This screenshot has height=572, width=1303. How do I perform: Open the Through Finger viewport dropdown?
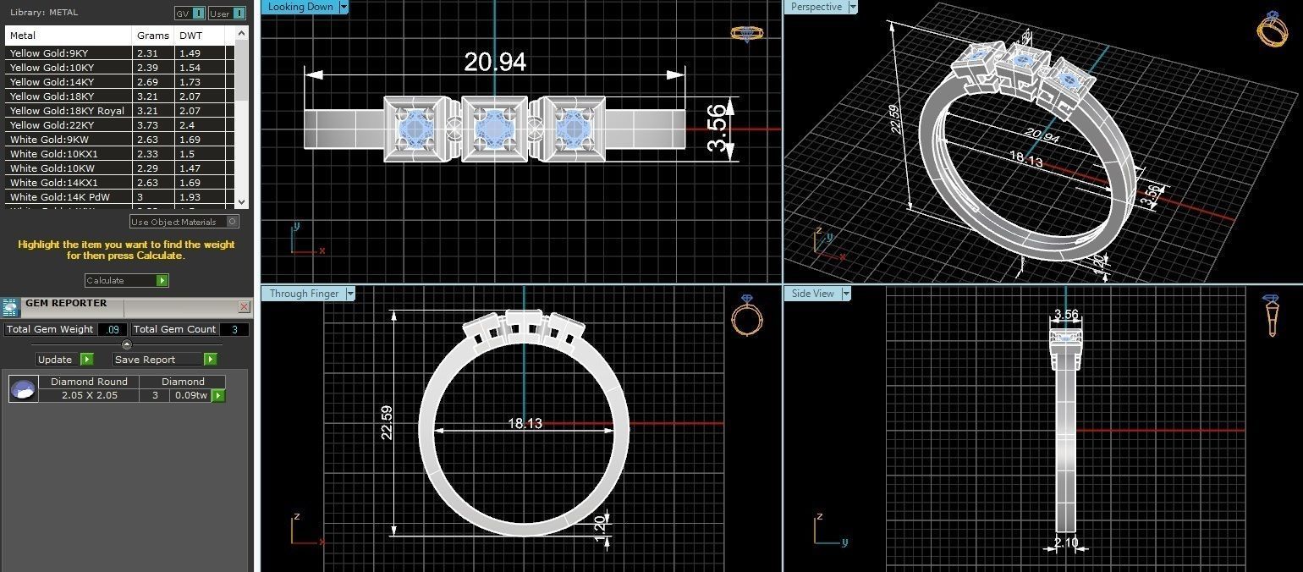click(x=350, y=294)
